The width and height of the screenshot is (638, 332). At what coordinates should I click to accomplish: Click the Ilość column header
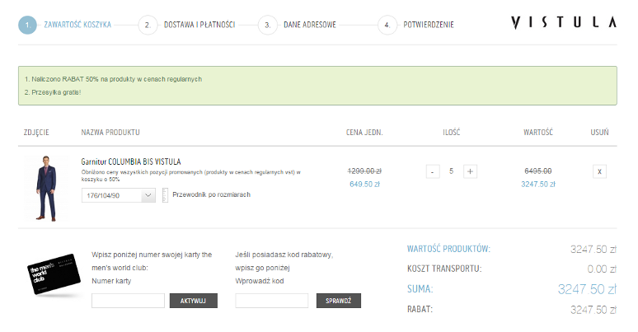tap(451, 133)
